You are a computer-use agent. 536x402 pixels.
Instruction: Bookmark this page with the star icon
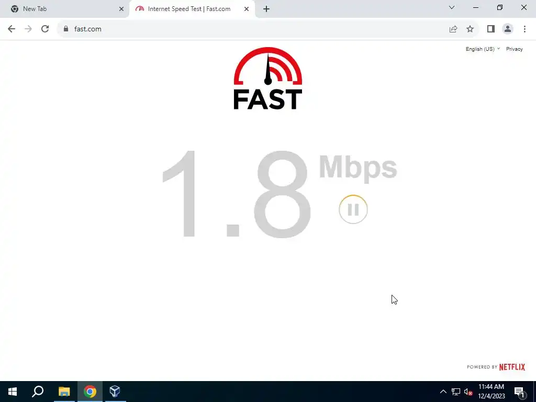coord(470,29)
